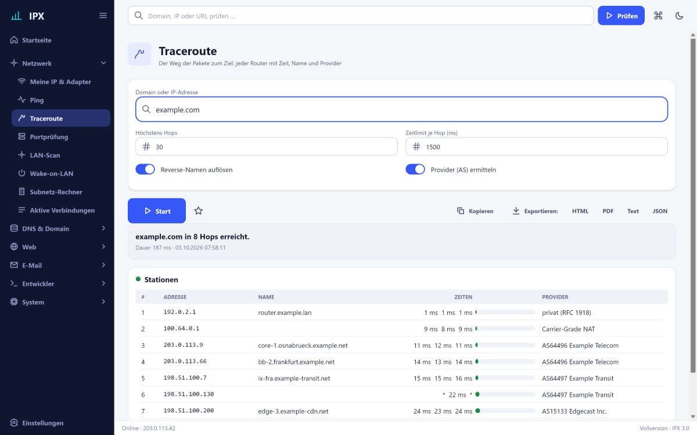Add traceroute to favorites star icon
The image size is (697, 435).
pyautogui.click(x=198, y=211)
